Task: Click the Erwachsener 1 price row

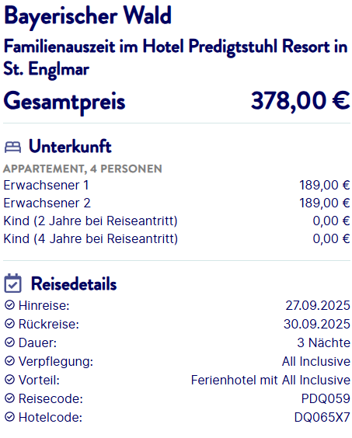Action: [176, 185]
